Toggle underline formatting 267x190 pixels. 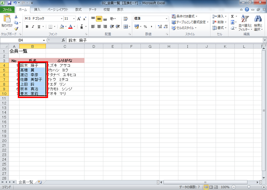pos(39,27)
